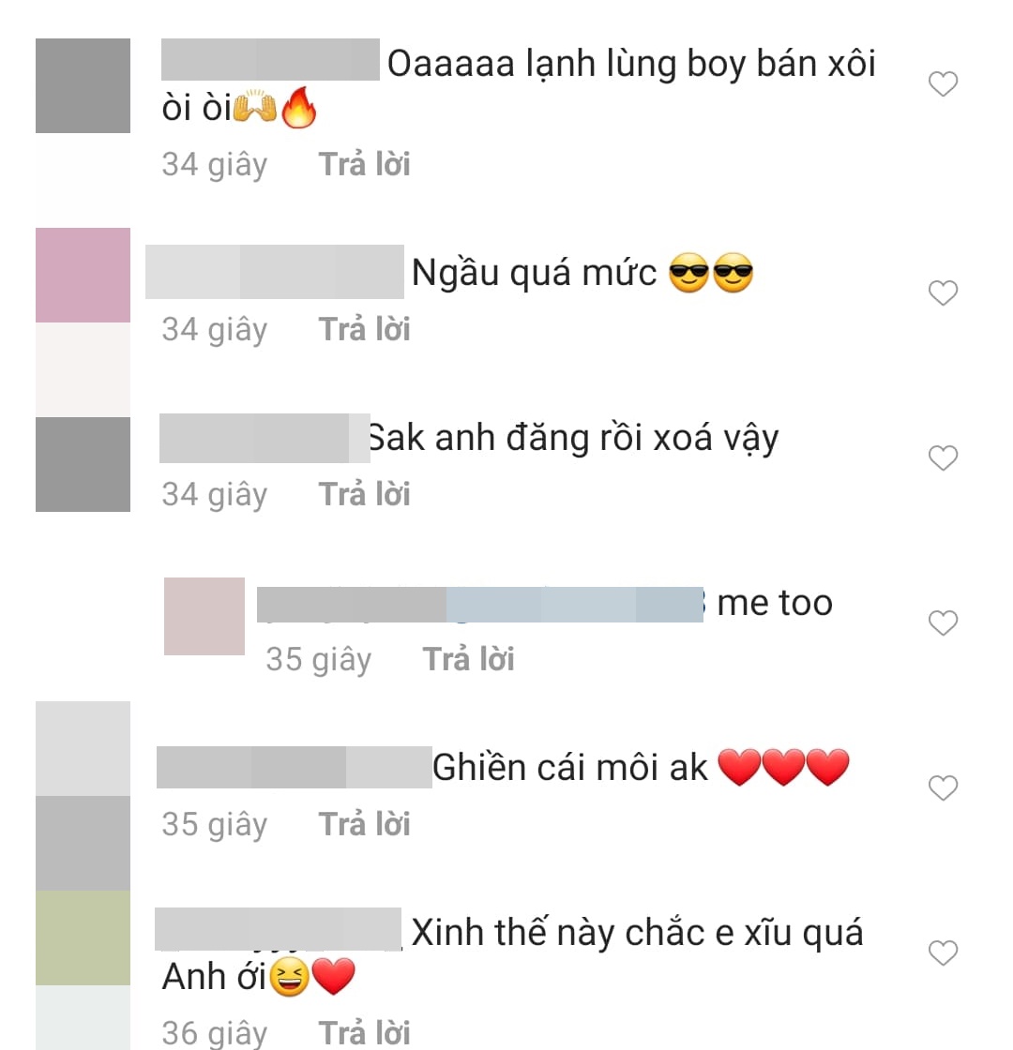The height and width of the screenshot is (1050, 1013).
Task: Like the 'Xinh thế này' comment
Action: [x=943, y=952]
